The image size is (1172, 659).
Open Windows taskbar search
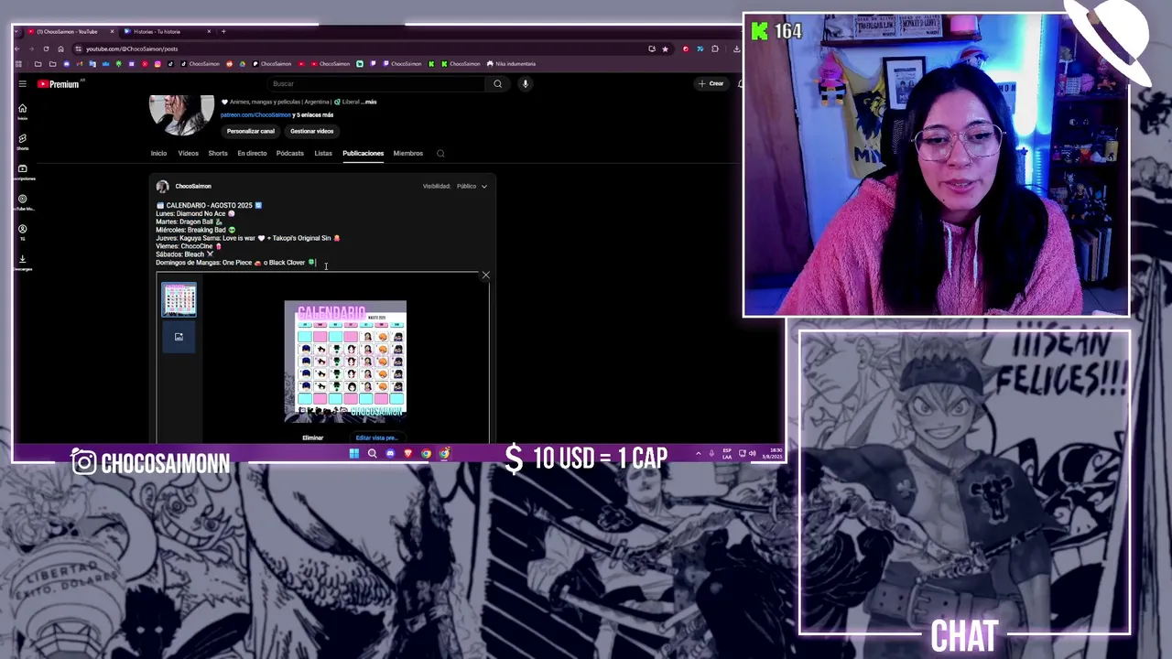[372, 453]
